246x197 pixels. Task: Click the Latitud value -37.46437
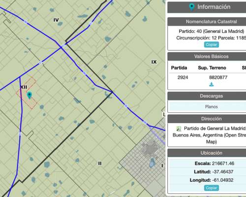click(222, 172)
